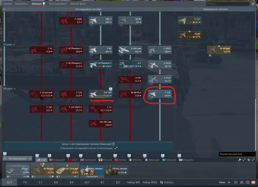Viewport: 258px width, 187px height.
Task: Select the F-15E aircraft card
Action: click(160, 94)
